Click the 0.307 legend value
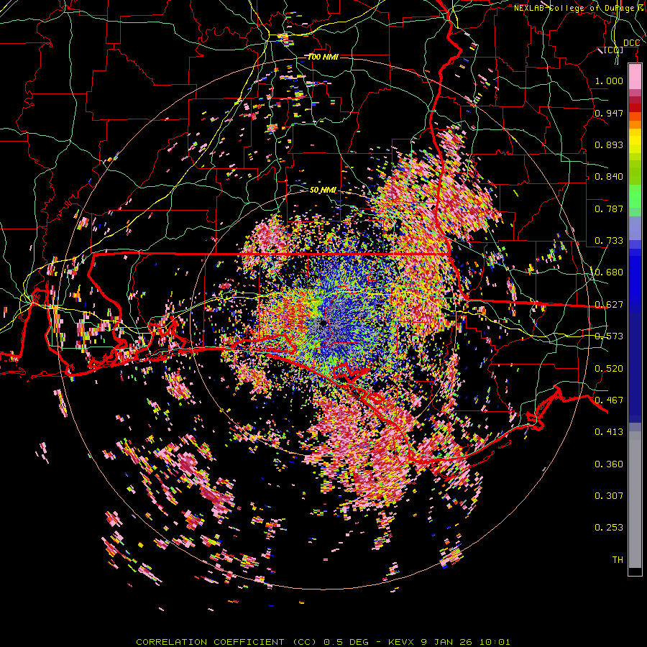 click(609, 496)
